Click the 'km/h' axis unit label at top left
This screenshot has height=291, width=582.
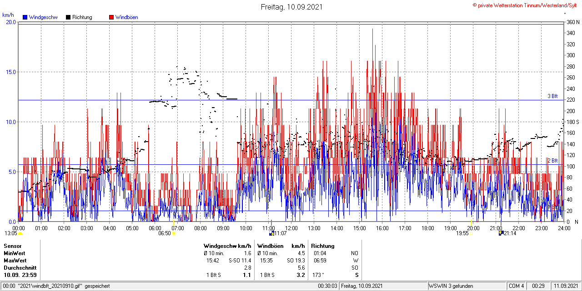[x=7, y=15]
